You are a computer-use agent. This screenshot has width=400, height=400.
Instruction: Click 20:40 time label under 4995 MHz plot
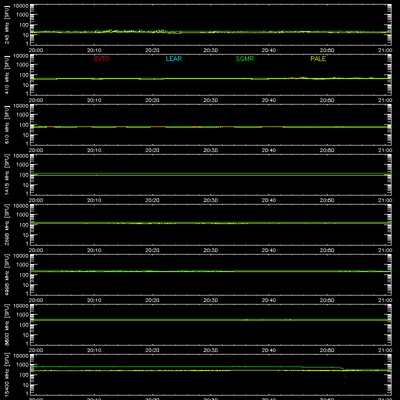[x=268, y=300]
